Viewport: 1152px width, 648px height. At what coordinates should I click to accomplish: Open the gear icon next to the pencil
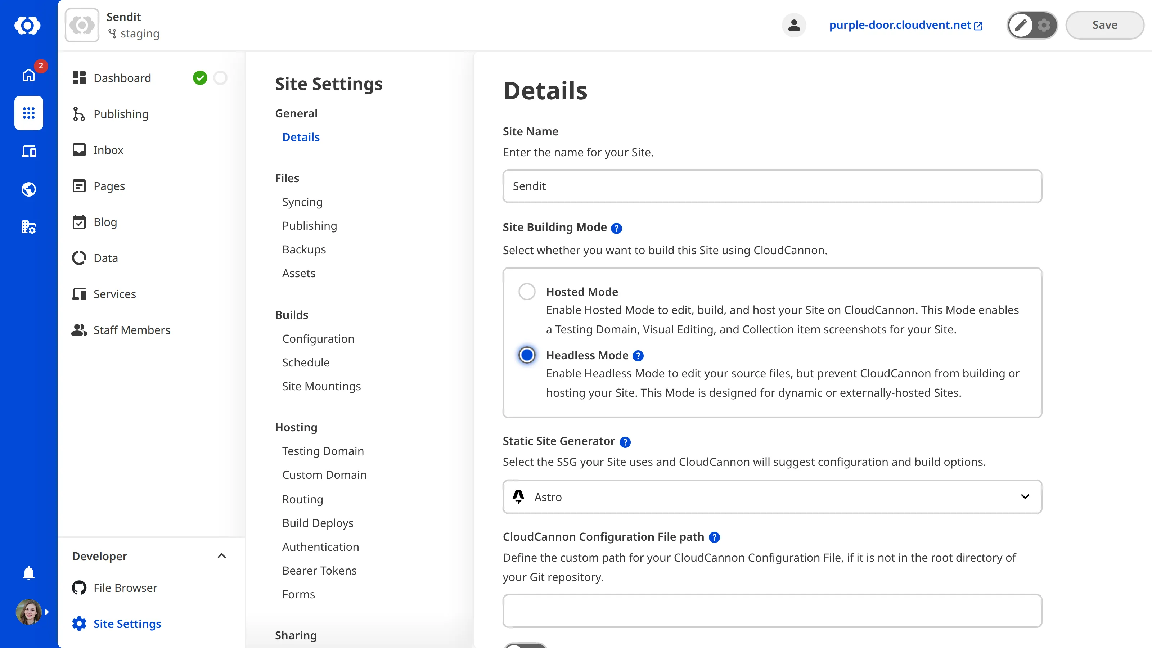[1044, 25]
